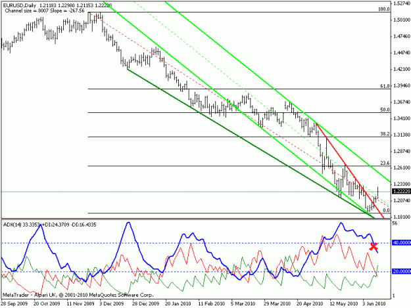This screenshot has height=308, width=411.
Task: Click the 5 Mar 2010 date label
Action: click(x=243, y=303)
